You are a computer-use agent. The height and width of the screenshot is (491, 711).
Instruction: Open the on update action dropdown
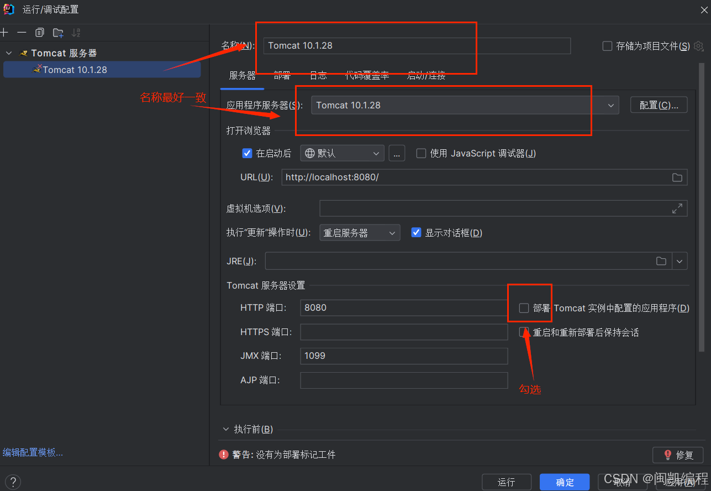pyautogui.click(x=360, y=233)
